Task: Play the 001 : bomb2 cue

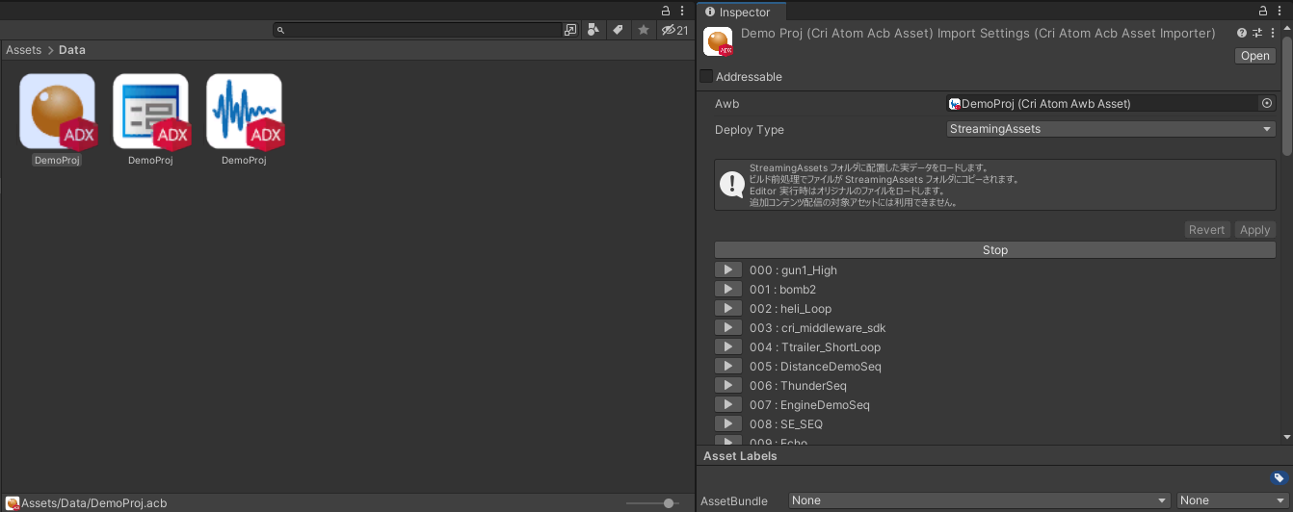Action: 728,289
